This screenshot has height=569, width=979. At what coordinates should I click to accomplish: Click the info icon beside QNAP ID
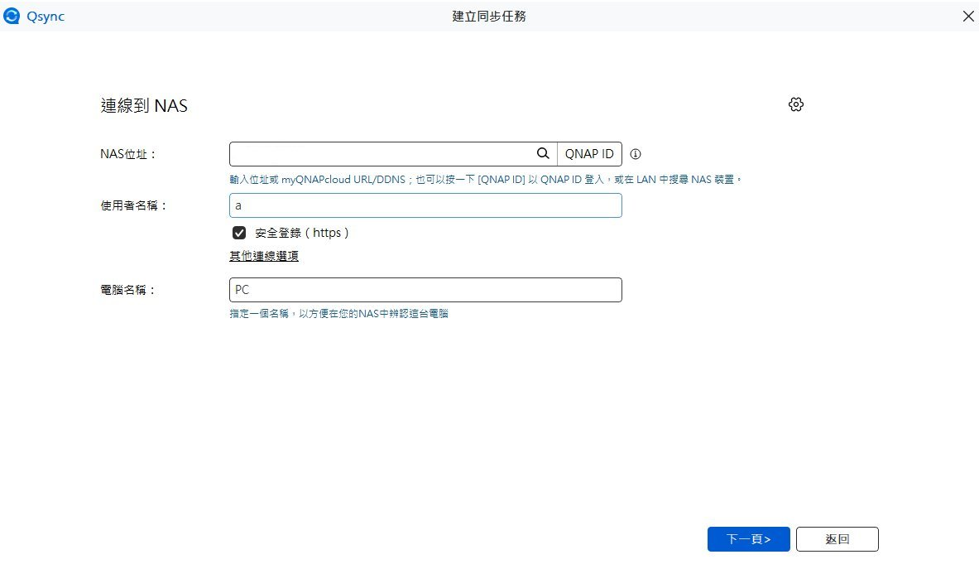[636, 154]
